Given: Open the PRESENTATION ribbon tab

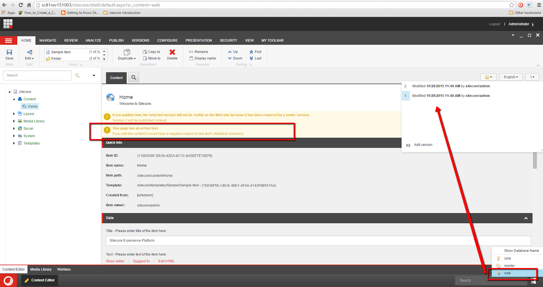Looking at the screenshot, I should click(x=199, y=40).
